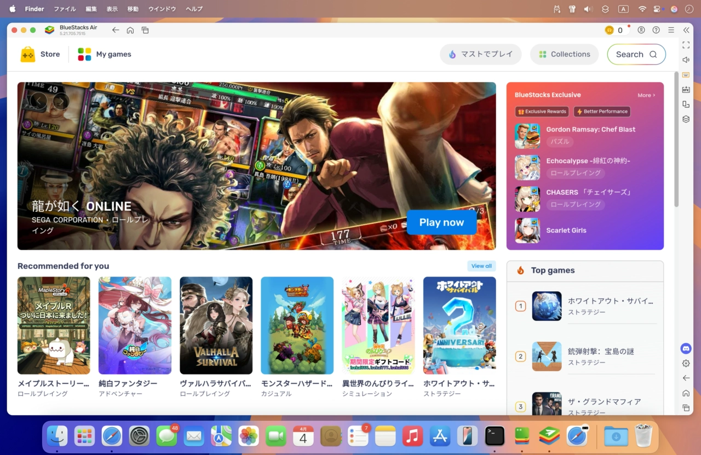The width and height of the screenshot is (701, 455).
Task: Open settings gear in right sidebar
Action: [686, 364]
